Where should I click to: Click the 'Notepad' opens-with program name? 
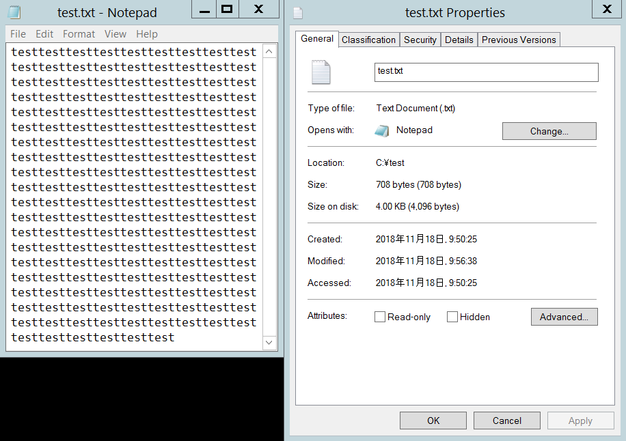(x=414, y=130)
